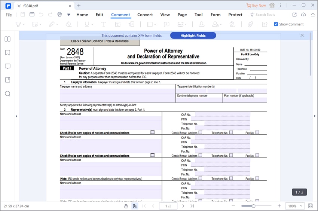Switch to the View tab
This screenshot has width=318, height=211.
(x=165, y=15)
